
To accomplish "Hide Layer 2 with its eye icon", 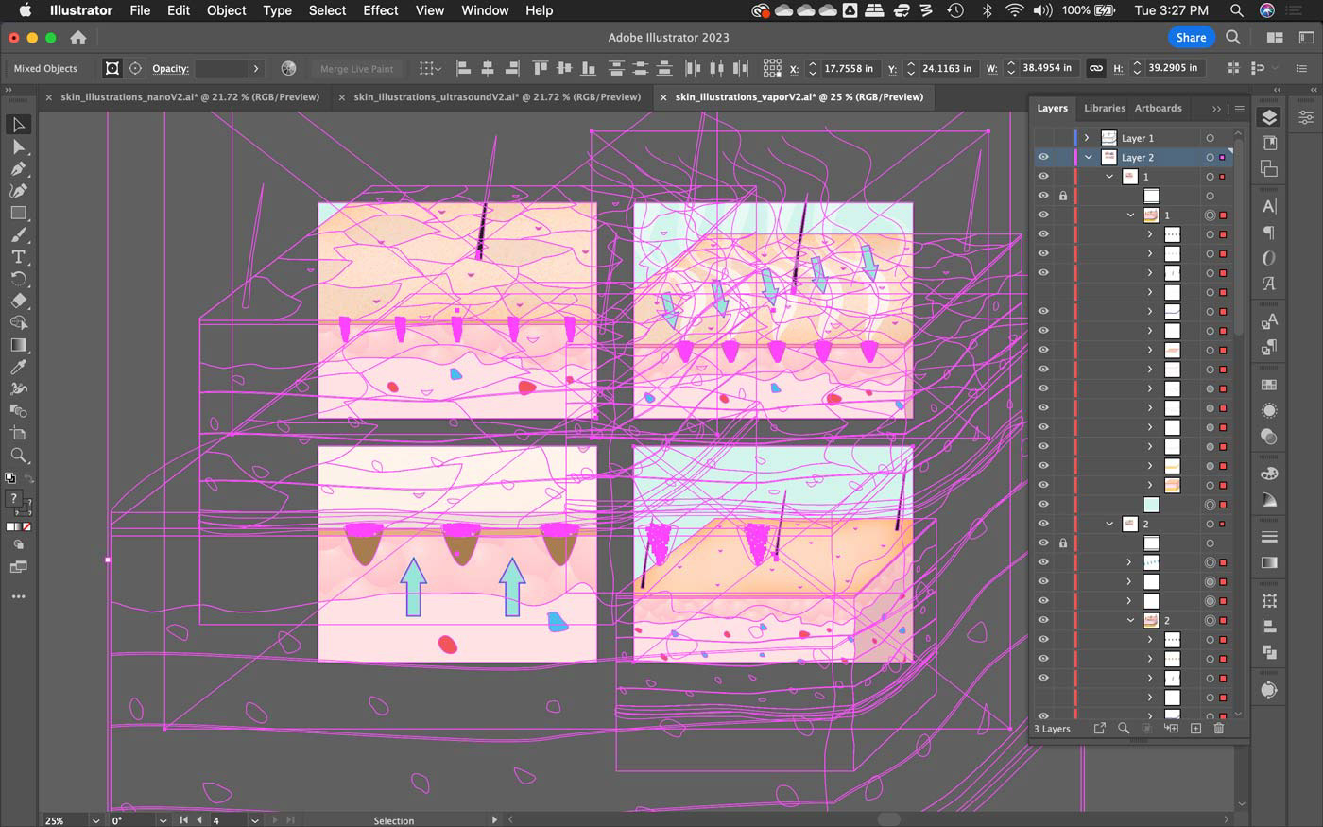I will (1043, 158).
